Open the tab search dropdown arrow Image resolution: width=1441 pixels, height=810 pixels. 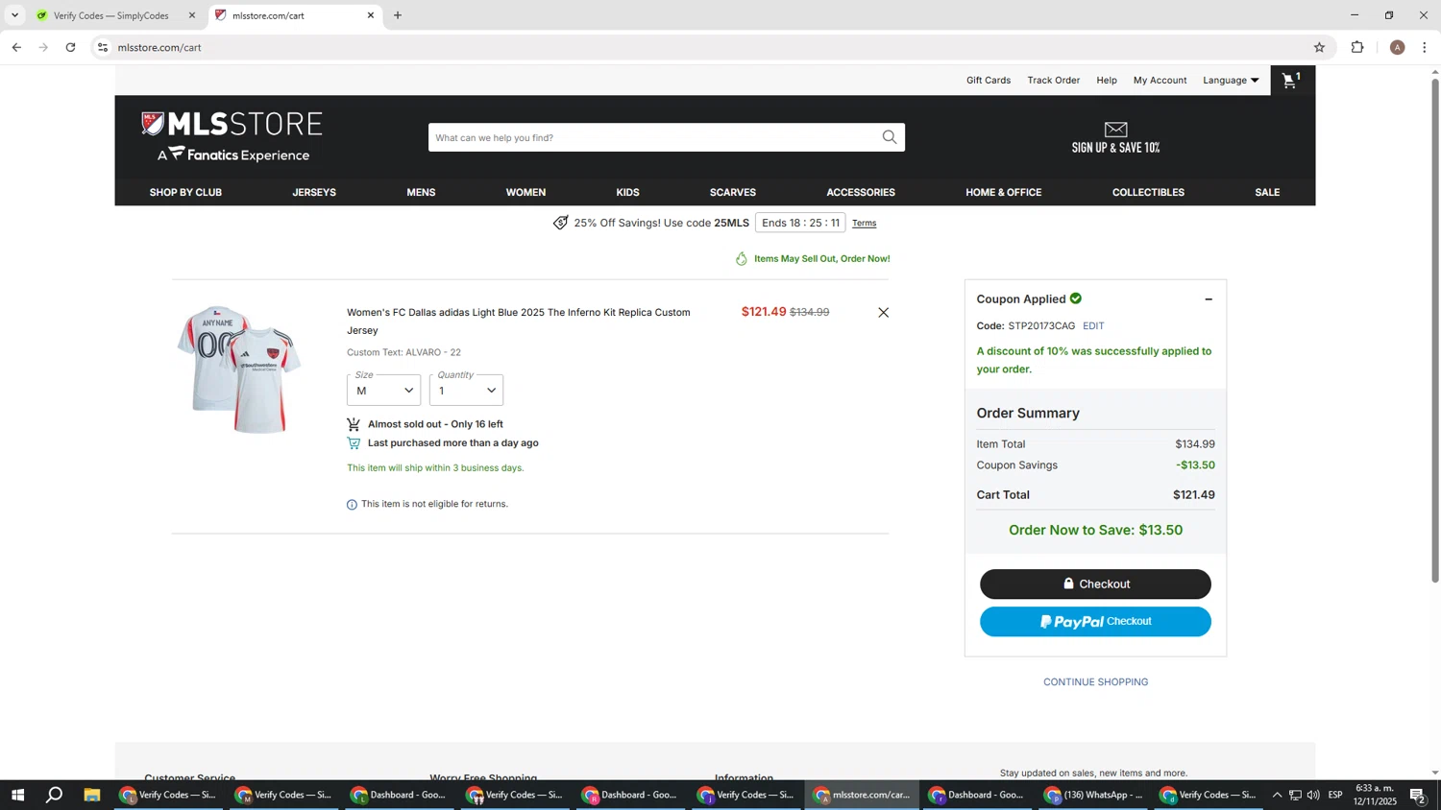(x=14, y=15)
